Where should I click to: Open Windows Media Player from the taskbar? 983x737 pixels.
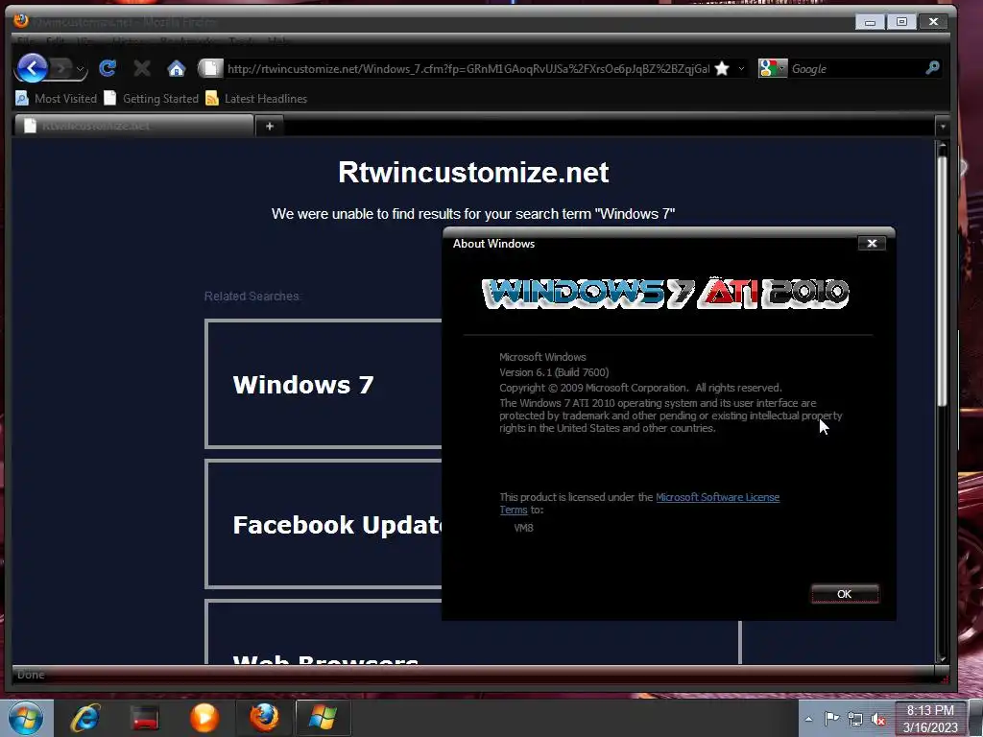point(204,718)
